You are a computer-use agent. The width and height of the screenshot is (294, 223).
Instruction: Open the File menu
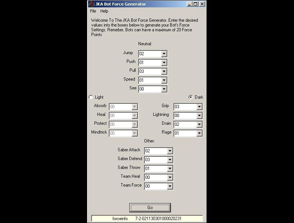click(x=93, y=11)
